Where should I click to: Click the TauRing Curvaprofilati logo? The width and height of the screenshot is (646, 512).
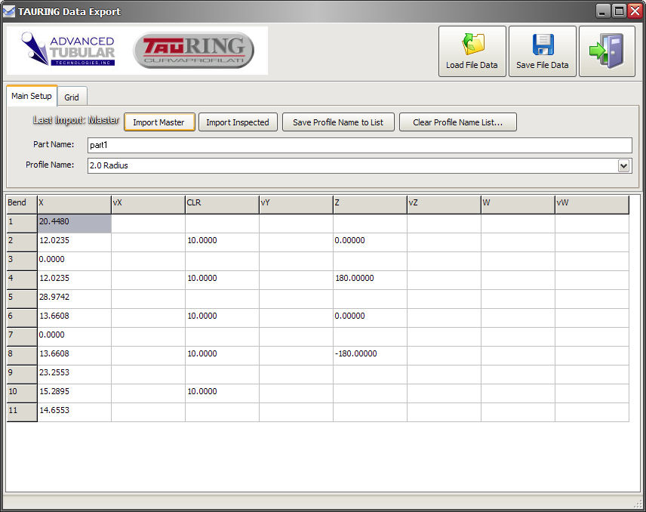pyautogui.click(x=194, y=51)
